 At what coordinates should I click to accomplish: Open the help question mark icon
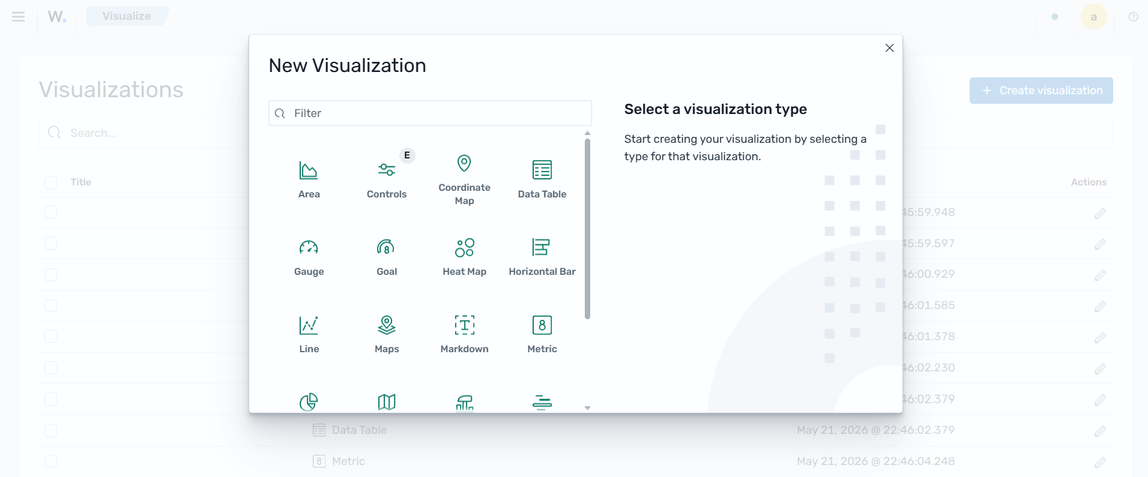1133,17
